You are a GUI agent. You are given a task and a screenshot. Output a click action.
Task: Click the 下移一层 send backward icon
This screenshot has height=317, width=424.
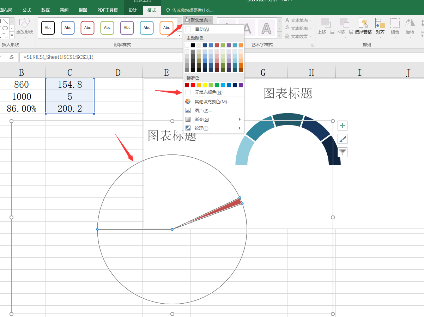(344, 23)
